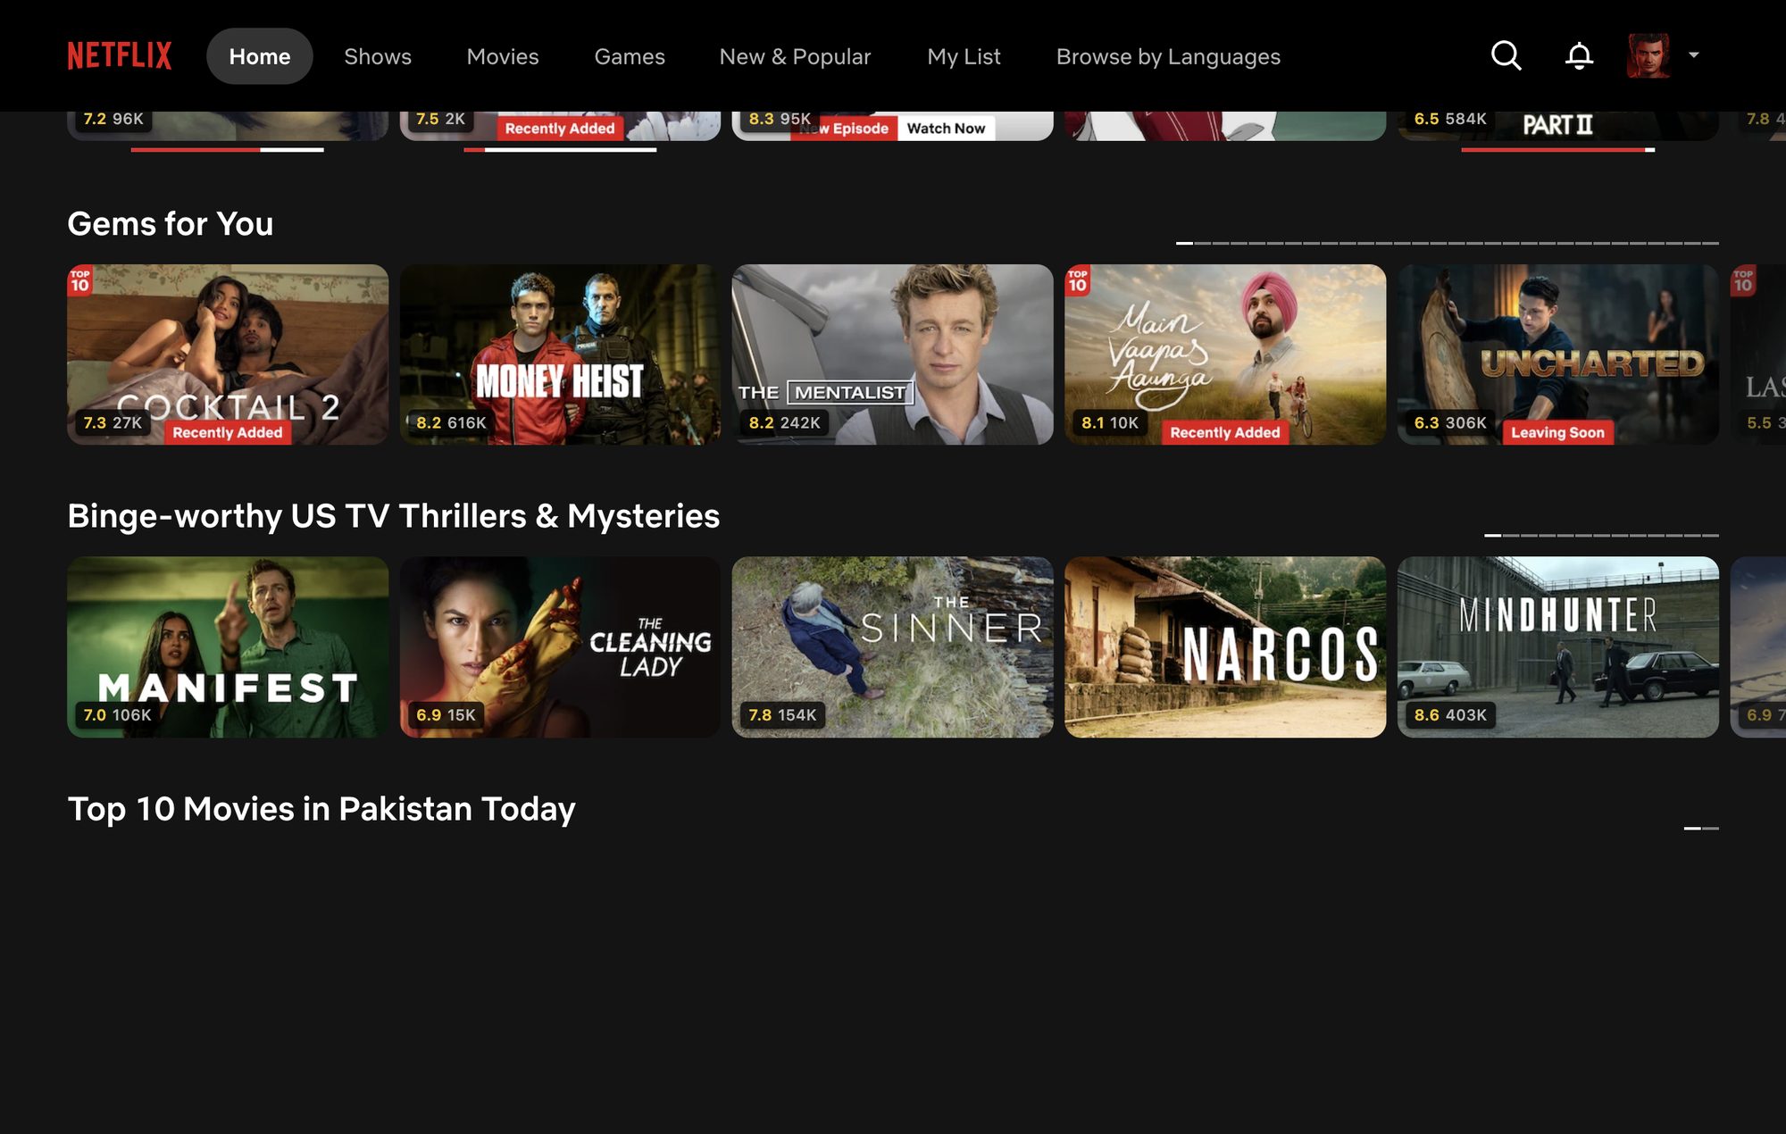Open the Cocktail 2 thumbnail
This screenshot has height=1134, width=1786.
[x=228, y=354]
